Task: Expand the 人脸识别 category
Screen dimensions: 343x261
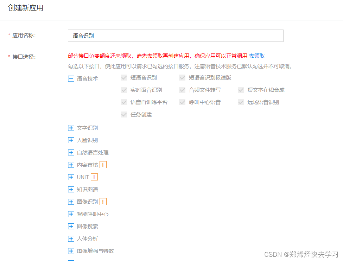Action: [x=71, y=140]
